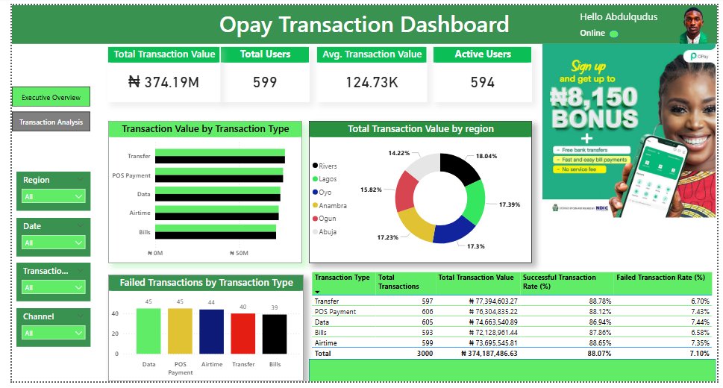This screenshot has height=388, width=723.
Task: Select the green 17.39% donut slice
Action: click(475, 202)
